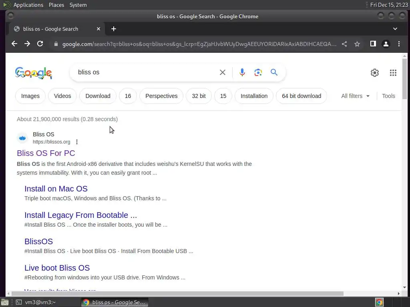Click the Bliss OS site name text
410x307 pixels.
[43, 134]
